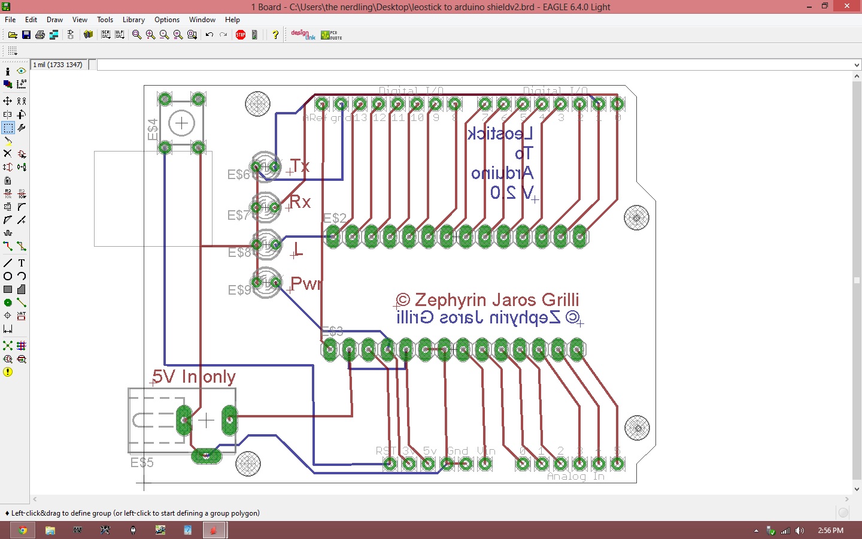The image size is (862, 539).
Task: Open the Display layers visibility tool
Action: tap(8, 84)
